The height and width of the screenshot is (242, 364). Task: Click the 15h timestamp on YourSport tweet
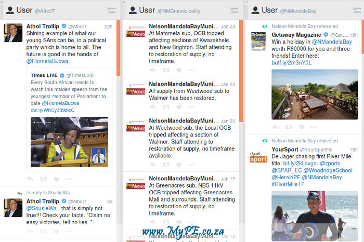pyautogui.click(x=354, y=150)
